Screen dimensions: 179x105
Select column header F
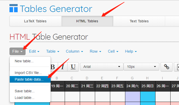click(117, 78)
